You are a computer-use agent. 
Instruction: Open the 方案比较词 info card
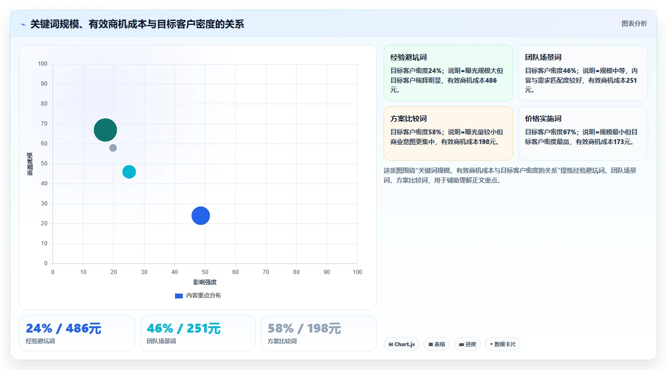click(448, 133)
